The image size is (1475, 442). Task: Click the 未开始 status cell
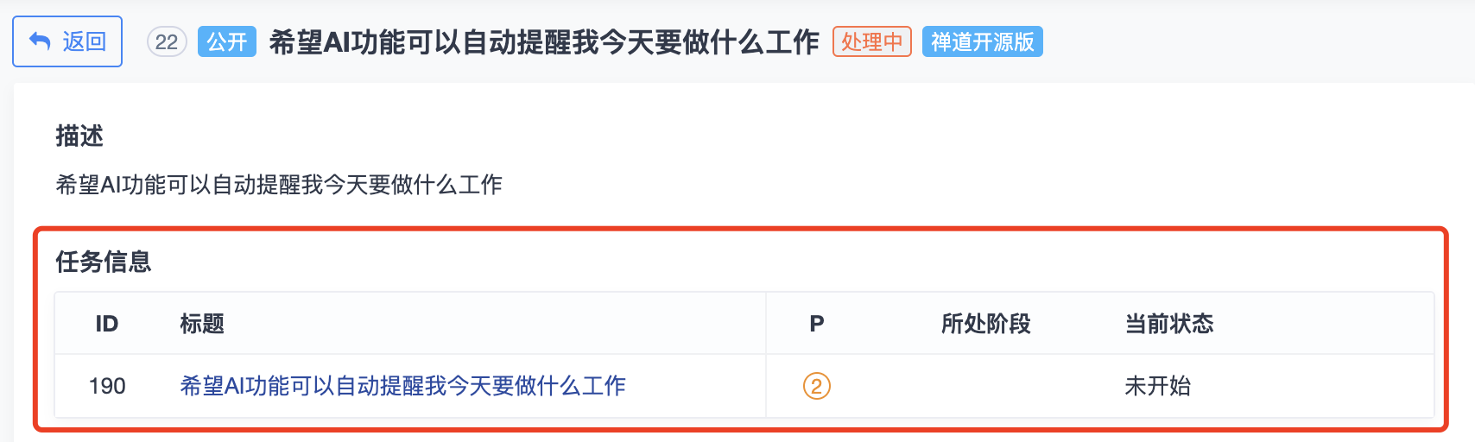[x=1157, y=386]
